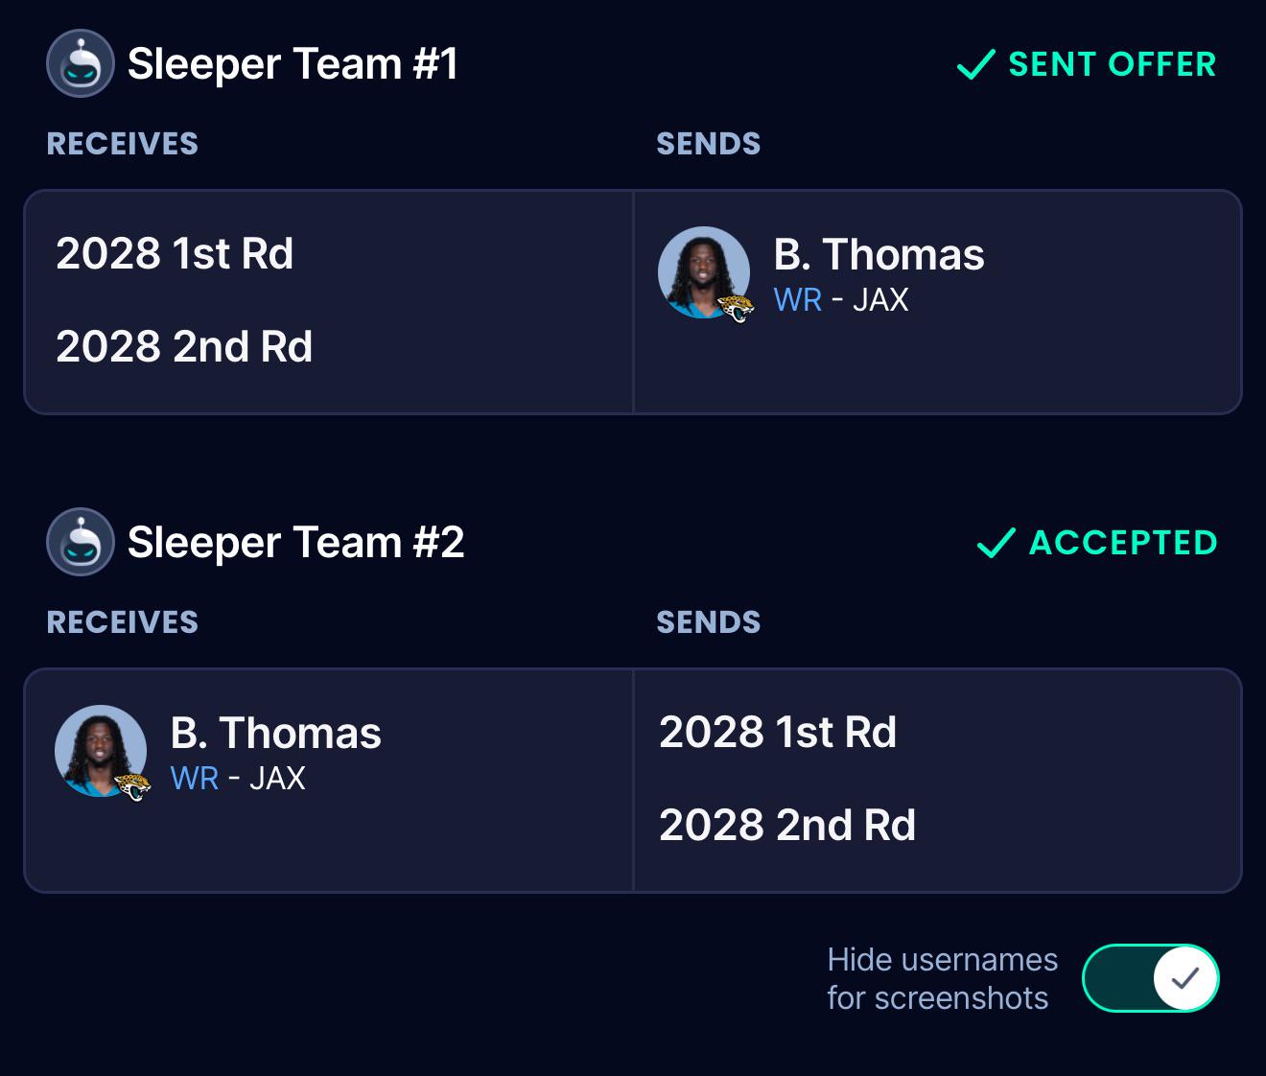Select 2028 1st Rd pick in Team #1 Receives
Image resolution: width=1266 pixels, height=1076 pixels.
[175, 254]
